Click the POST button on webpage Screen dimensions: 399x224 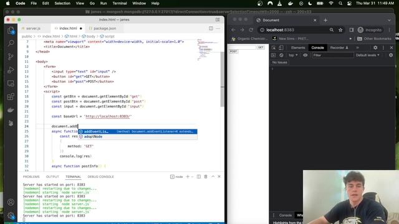(233, 51)
